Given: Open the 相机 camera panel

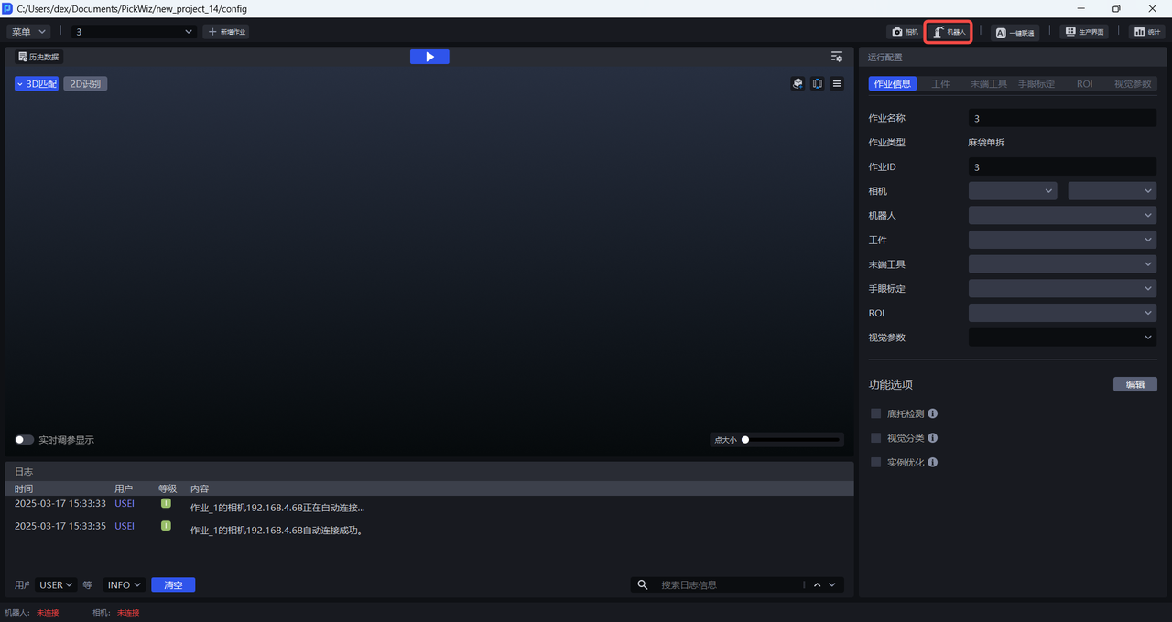Looking at the screenshot, I should click(x=905, y=32).
